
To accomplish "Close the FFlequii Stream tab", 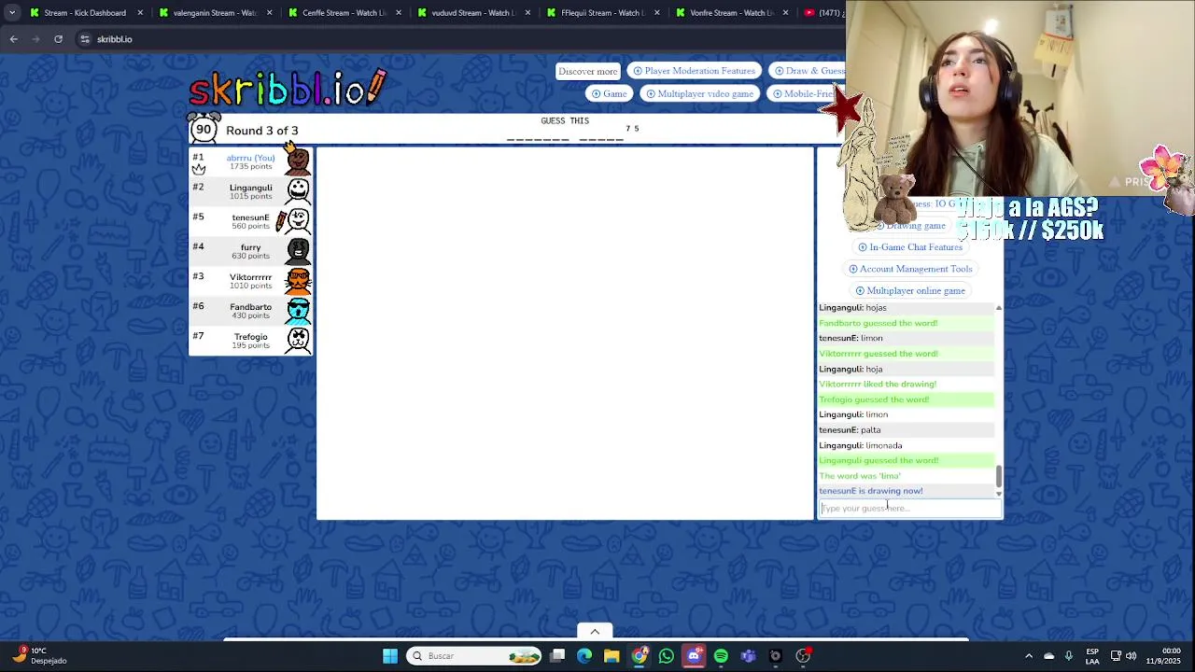I will tap(656, 13).
